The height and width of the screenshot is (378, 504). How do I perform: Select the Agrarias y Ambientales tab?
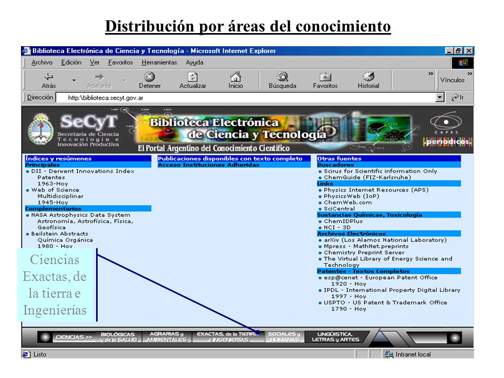click(x=166, y=337)
